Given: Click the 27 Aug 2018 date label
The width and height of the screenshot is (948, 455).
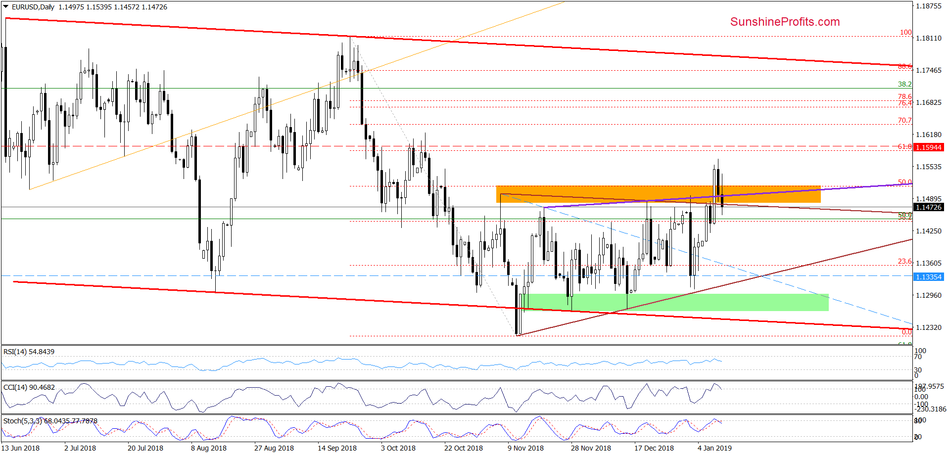Looking at the screenshot, I should pos(274,448).
